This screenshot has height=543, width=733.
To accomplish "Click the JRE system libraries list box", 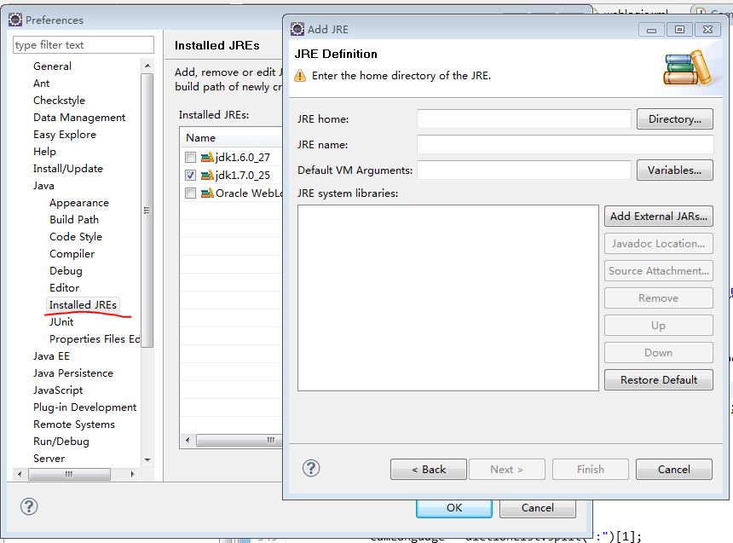I will pos(447,297).
